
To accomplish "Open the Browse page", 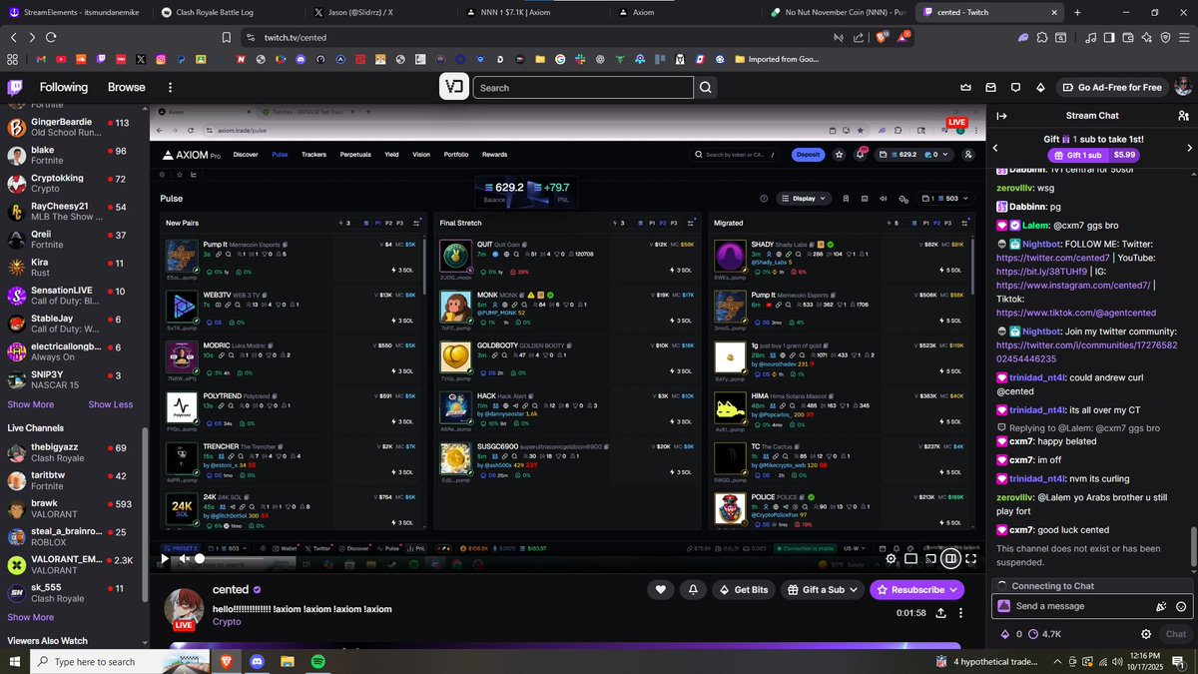I will pos(127,87).
